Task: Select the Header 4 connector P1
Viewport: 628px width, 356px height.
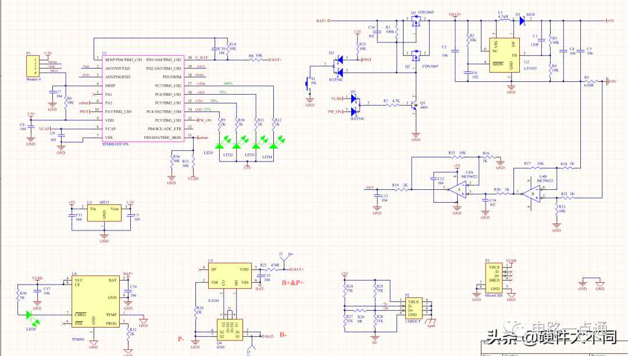Action: point(32,66)
